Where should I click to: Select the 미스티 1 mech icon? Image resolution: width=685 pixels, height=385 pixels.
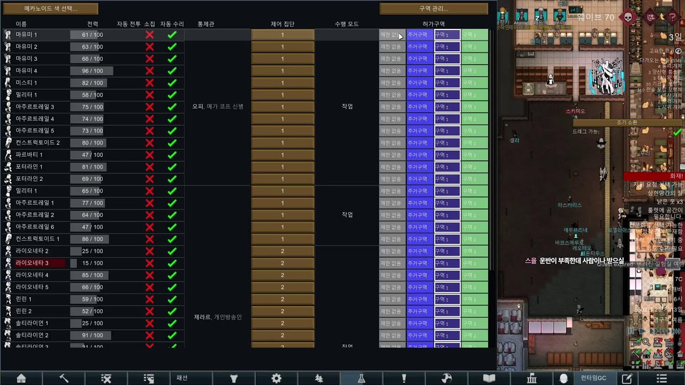(8, 83)
